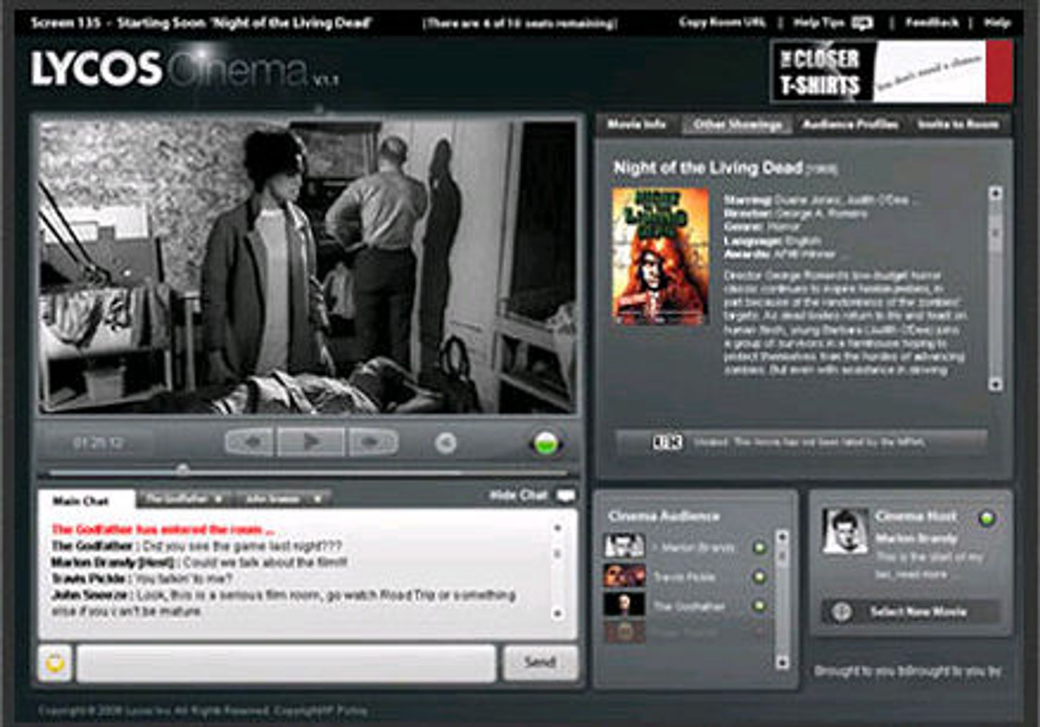Click the Night of the Living Dead poster
This screenshot has width=1040, height=727.
point(660,257)
